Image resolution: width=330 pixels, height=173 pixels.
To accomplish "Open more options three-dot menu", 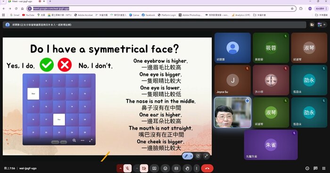I will pyautogui.click(x=197, y=168).
